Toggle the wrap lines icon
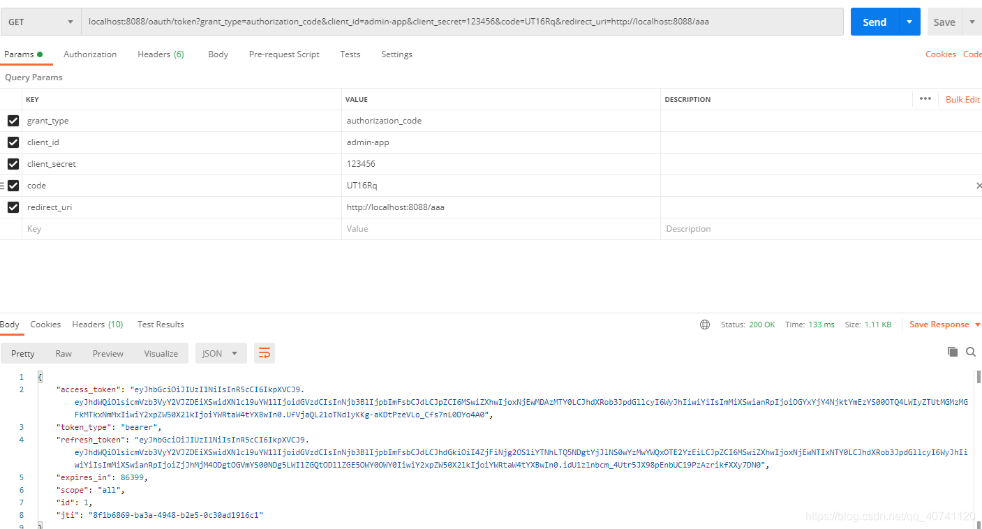Screen dimensions: 982x529 [x=265, y=354]
